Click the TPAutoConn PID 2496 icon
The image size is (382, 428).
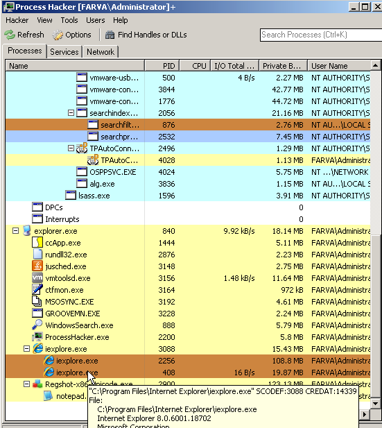82,148
